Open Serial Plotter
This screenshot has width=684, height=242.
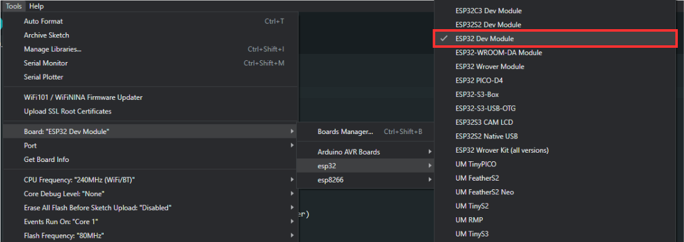tap(150, 77)
